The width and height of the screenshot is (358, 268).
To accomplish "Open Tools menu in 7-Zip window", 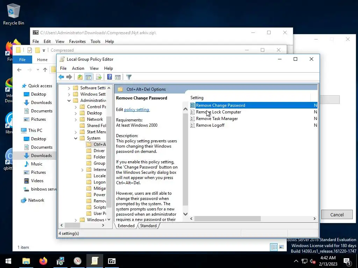I will pyautogui.click(x=95, y=42).
